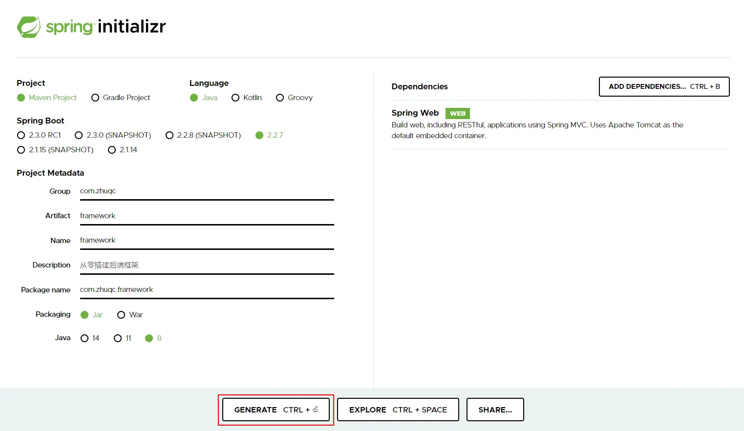Choose Java as the language
Image resolution: width=744 pixels, height=431 pixels.
(x=204, y=98)
